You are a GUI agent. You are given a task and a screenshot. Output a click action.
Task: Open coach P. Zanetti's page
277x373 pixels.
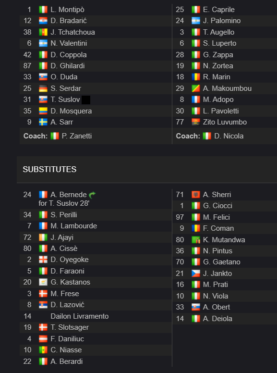77,136
